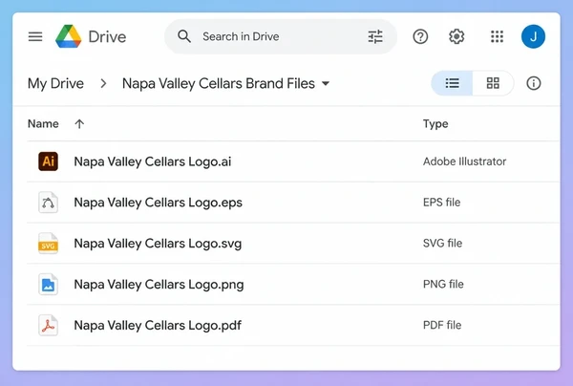
Task: Reverse sort order with Name arrow
Action: coord(79,124)
